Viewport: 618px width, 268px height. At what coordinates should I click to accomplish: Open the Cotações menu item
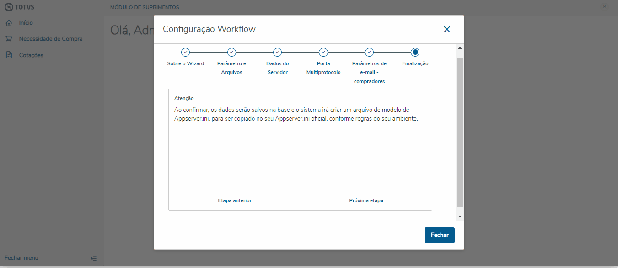pos(31,55)
